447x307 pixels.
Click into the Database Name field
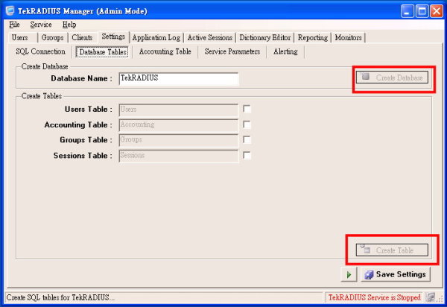click(x=179, y=79)
